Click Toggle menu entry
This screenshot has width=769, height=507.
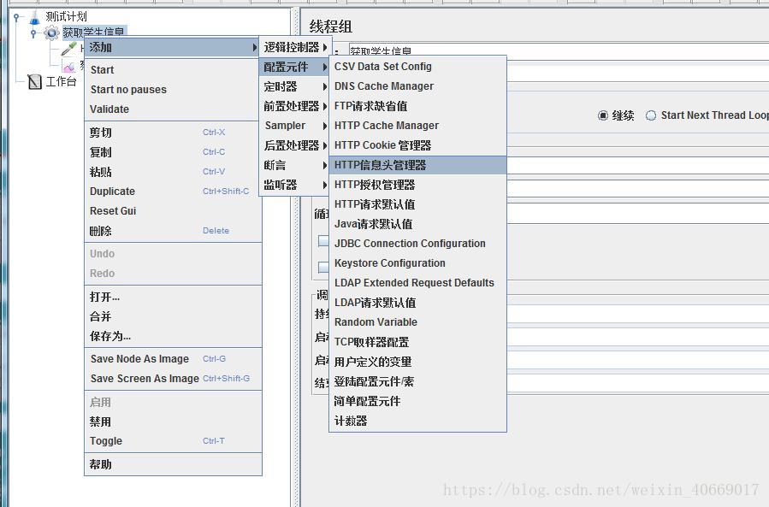(x=173, y=441)
